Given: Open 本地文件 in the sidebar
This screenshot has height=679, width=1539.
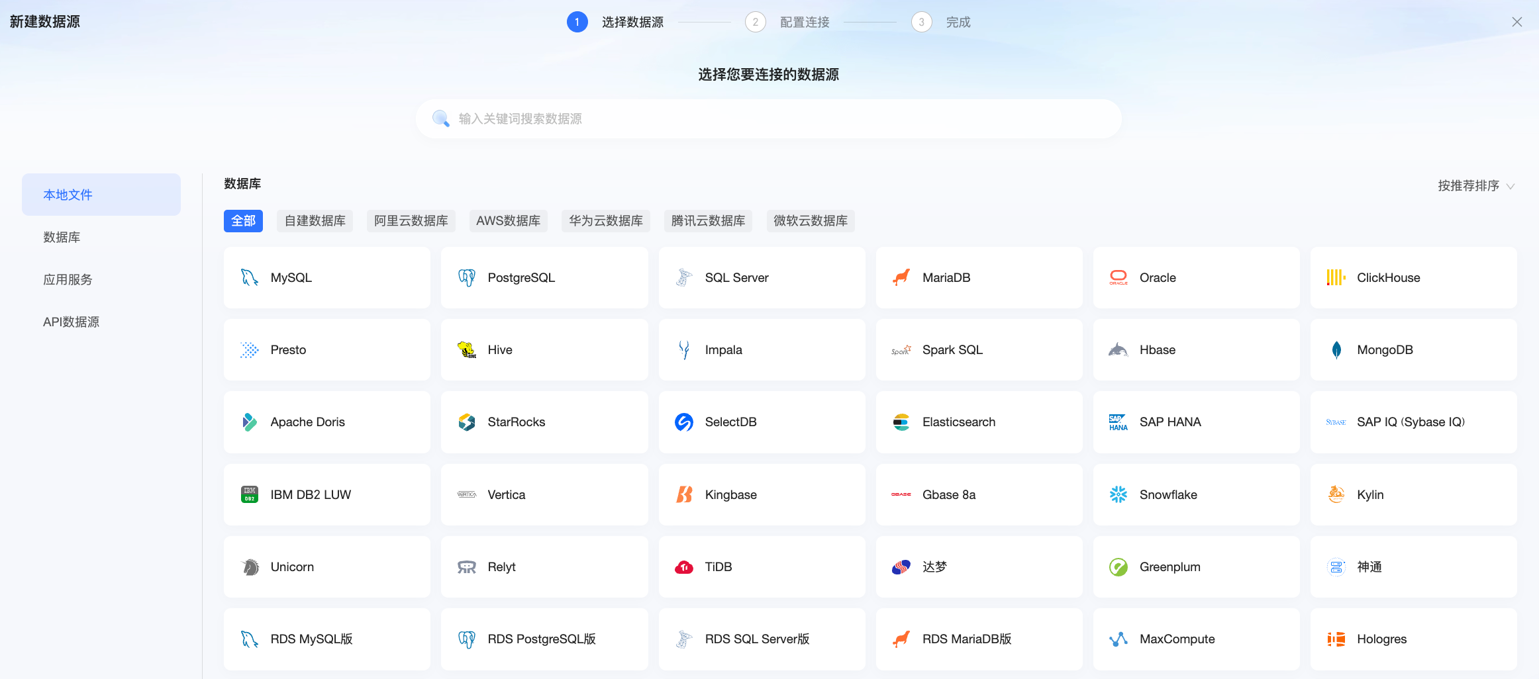Looking at the screenshot, I should (101, 195).
